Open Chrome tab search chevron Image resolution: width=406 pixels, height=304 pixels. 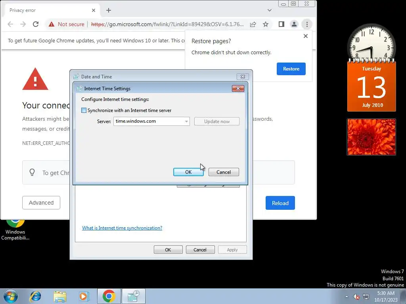[270, 10]
